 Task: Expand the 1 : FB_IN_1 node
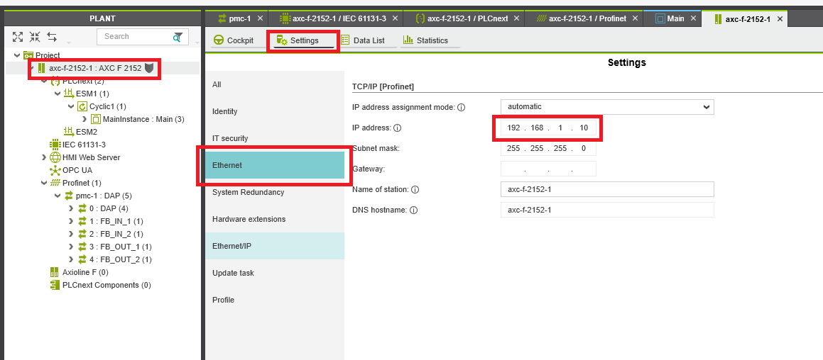70,221
